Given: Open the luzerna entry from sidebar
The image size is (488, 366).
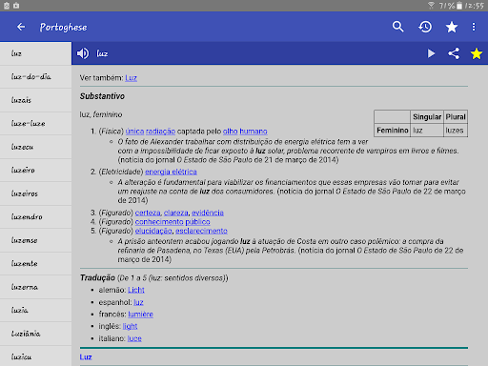Looking at the screenshot, I should 35,287.
